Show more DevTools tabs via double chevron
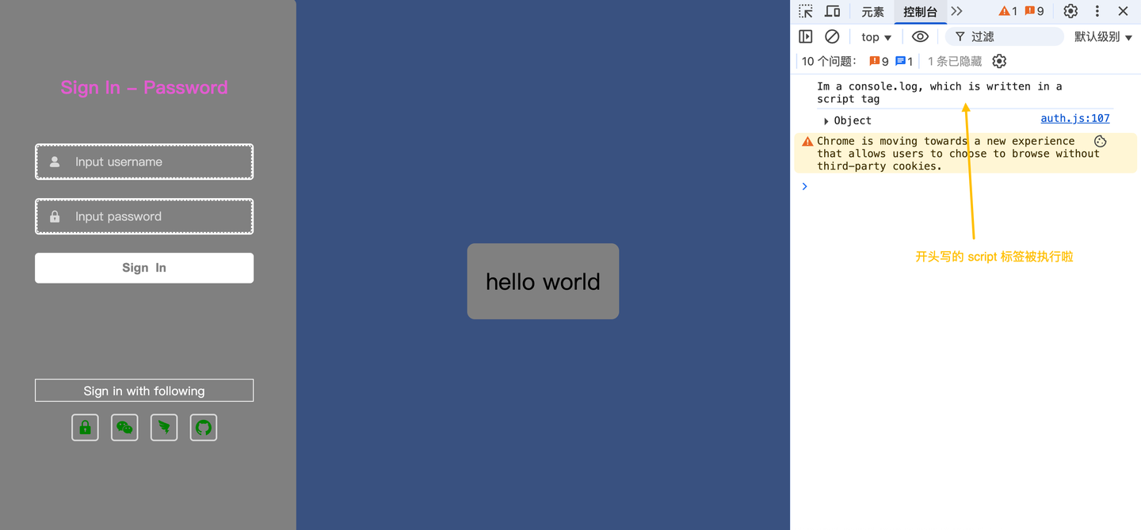Viewport: 1141px width, 530px height. (956, 11)
